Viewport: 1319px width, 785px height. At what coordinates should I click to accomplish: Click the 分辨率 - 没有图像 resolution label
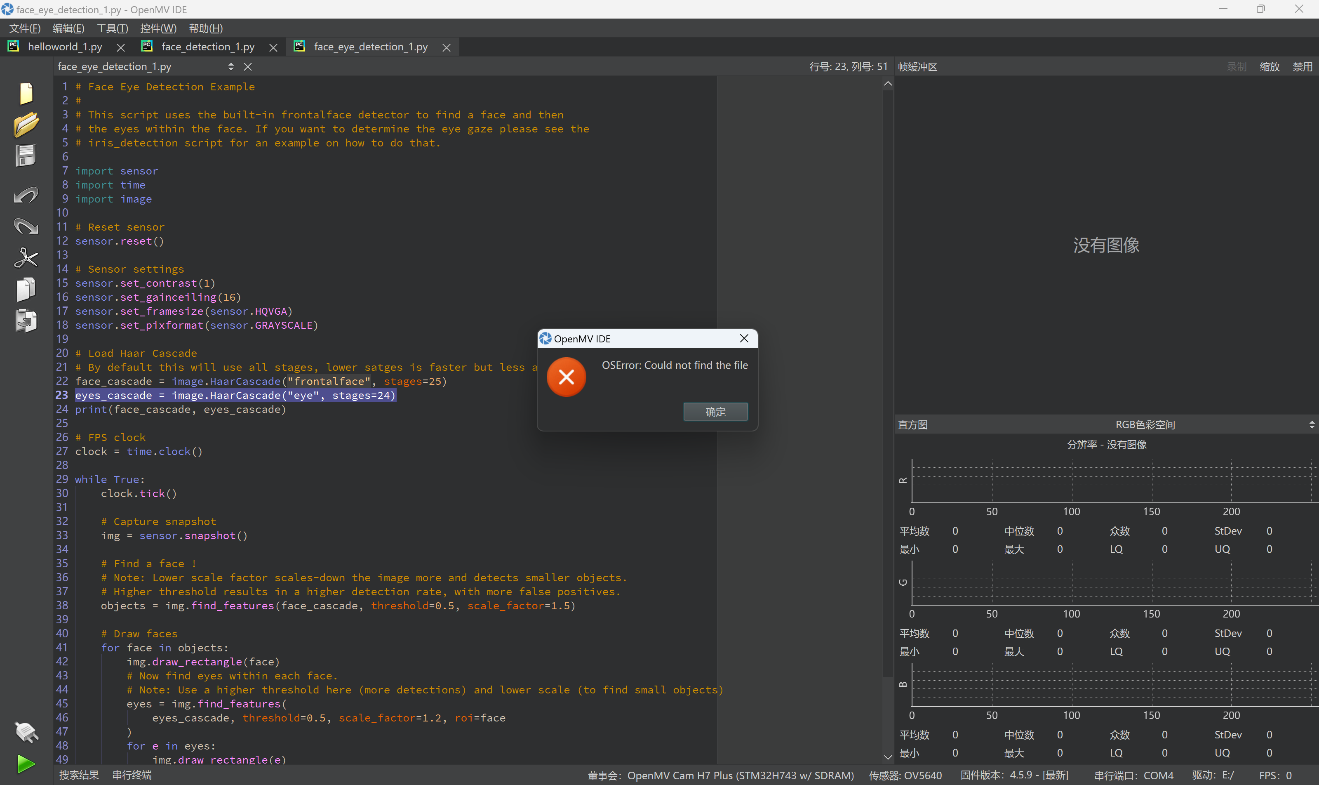[x=1107, y=444]
